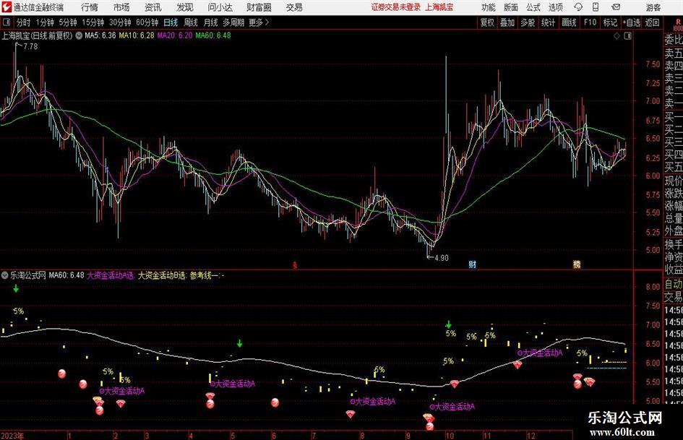Open the 问小达 menu

220,7
